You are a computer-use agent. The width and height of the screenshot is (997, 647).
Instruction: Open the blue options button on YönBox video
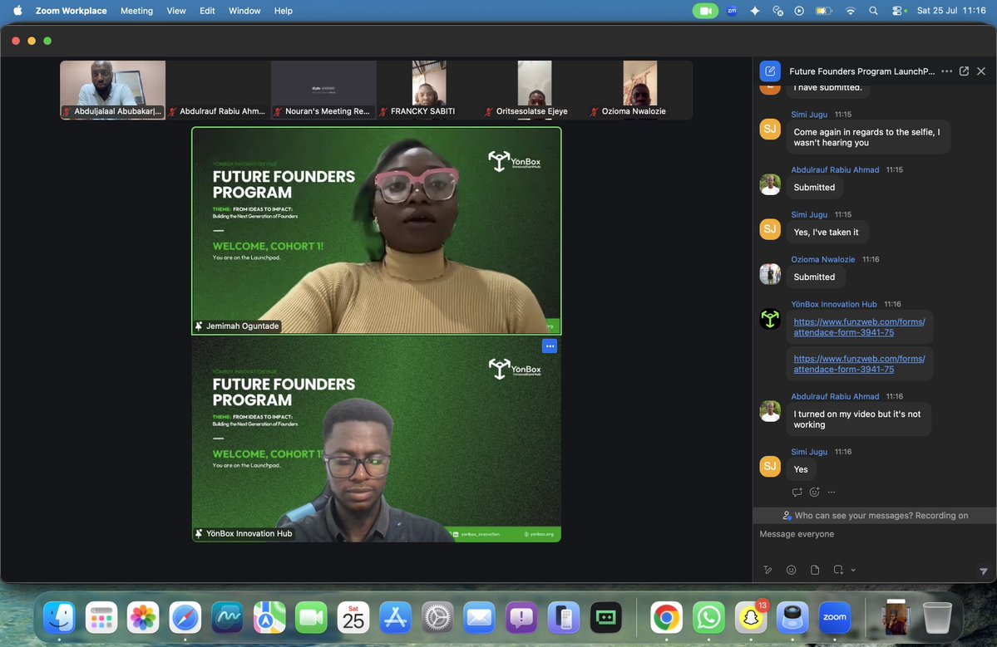coord(550,346)
